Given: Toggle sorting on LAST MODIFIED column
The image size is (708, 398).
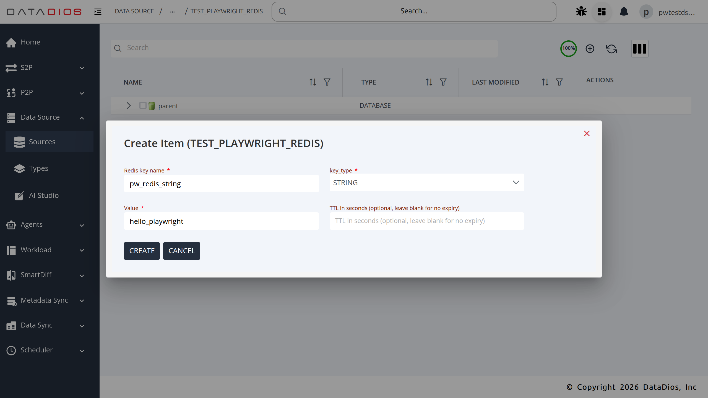Looking at the screenshot, I should tap(544, 82).
